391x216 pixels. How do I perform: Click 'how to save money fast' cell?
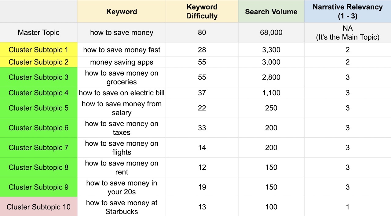tap(122, 49)
